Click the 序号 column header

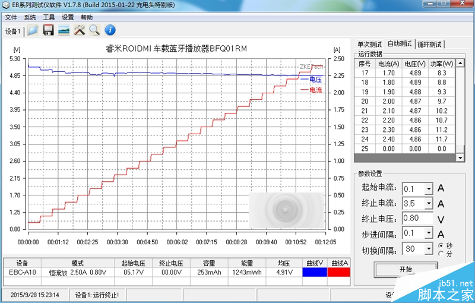365,64
